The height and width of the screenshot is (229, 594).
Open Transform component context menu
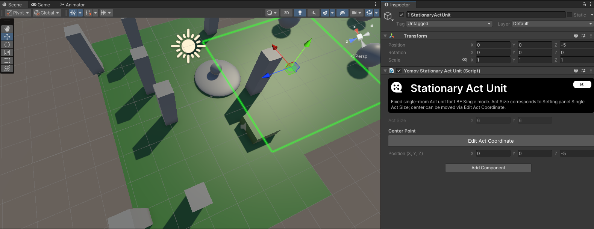coord(591,36)
